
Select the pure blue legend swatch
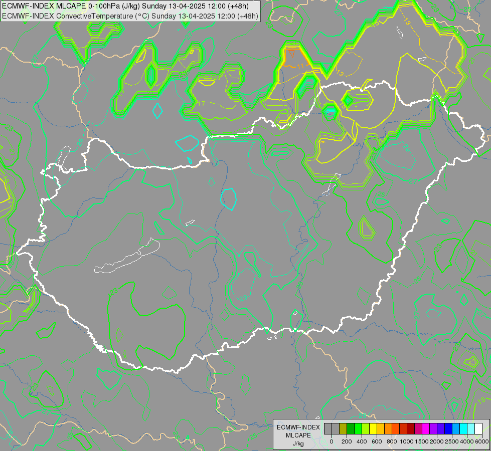tap(448, 429)
